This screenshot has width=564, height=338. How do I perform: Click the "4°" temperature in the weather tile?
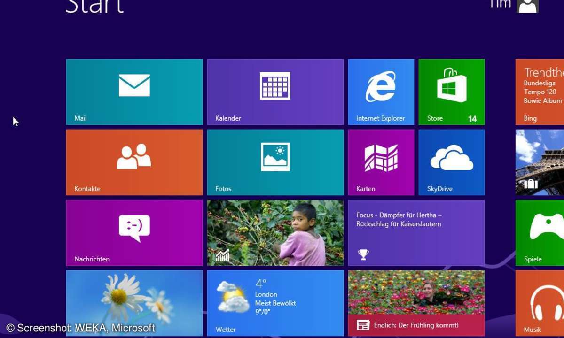pos(261,284)
